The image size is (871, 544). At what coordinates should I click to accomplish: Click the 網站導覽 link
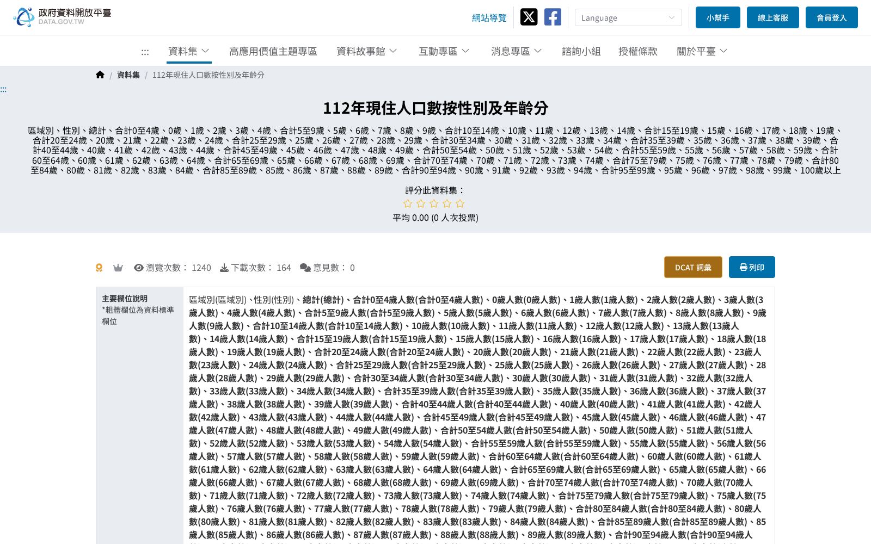coord(489,18)
